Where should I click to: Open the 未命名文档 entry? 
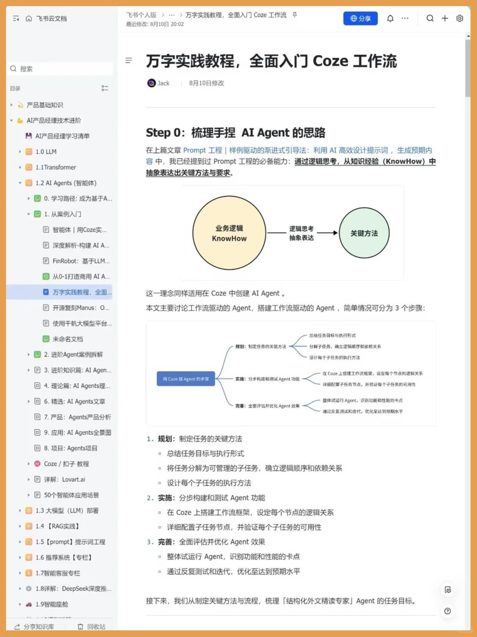click(x=68, y=339)
